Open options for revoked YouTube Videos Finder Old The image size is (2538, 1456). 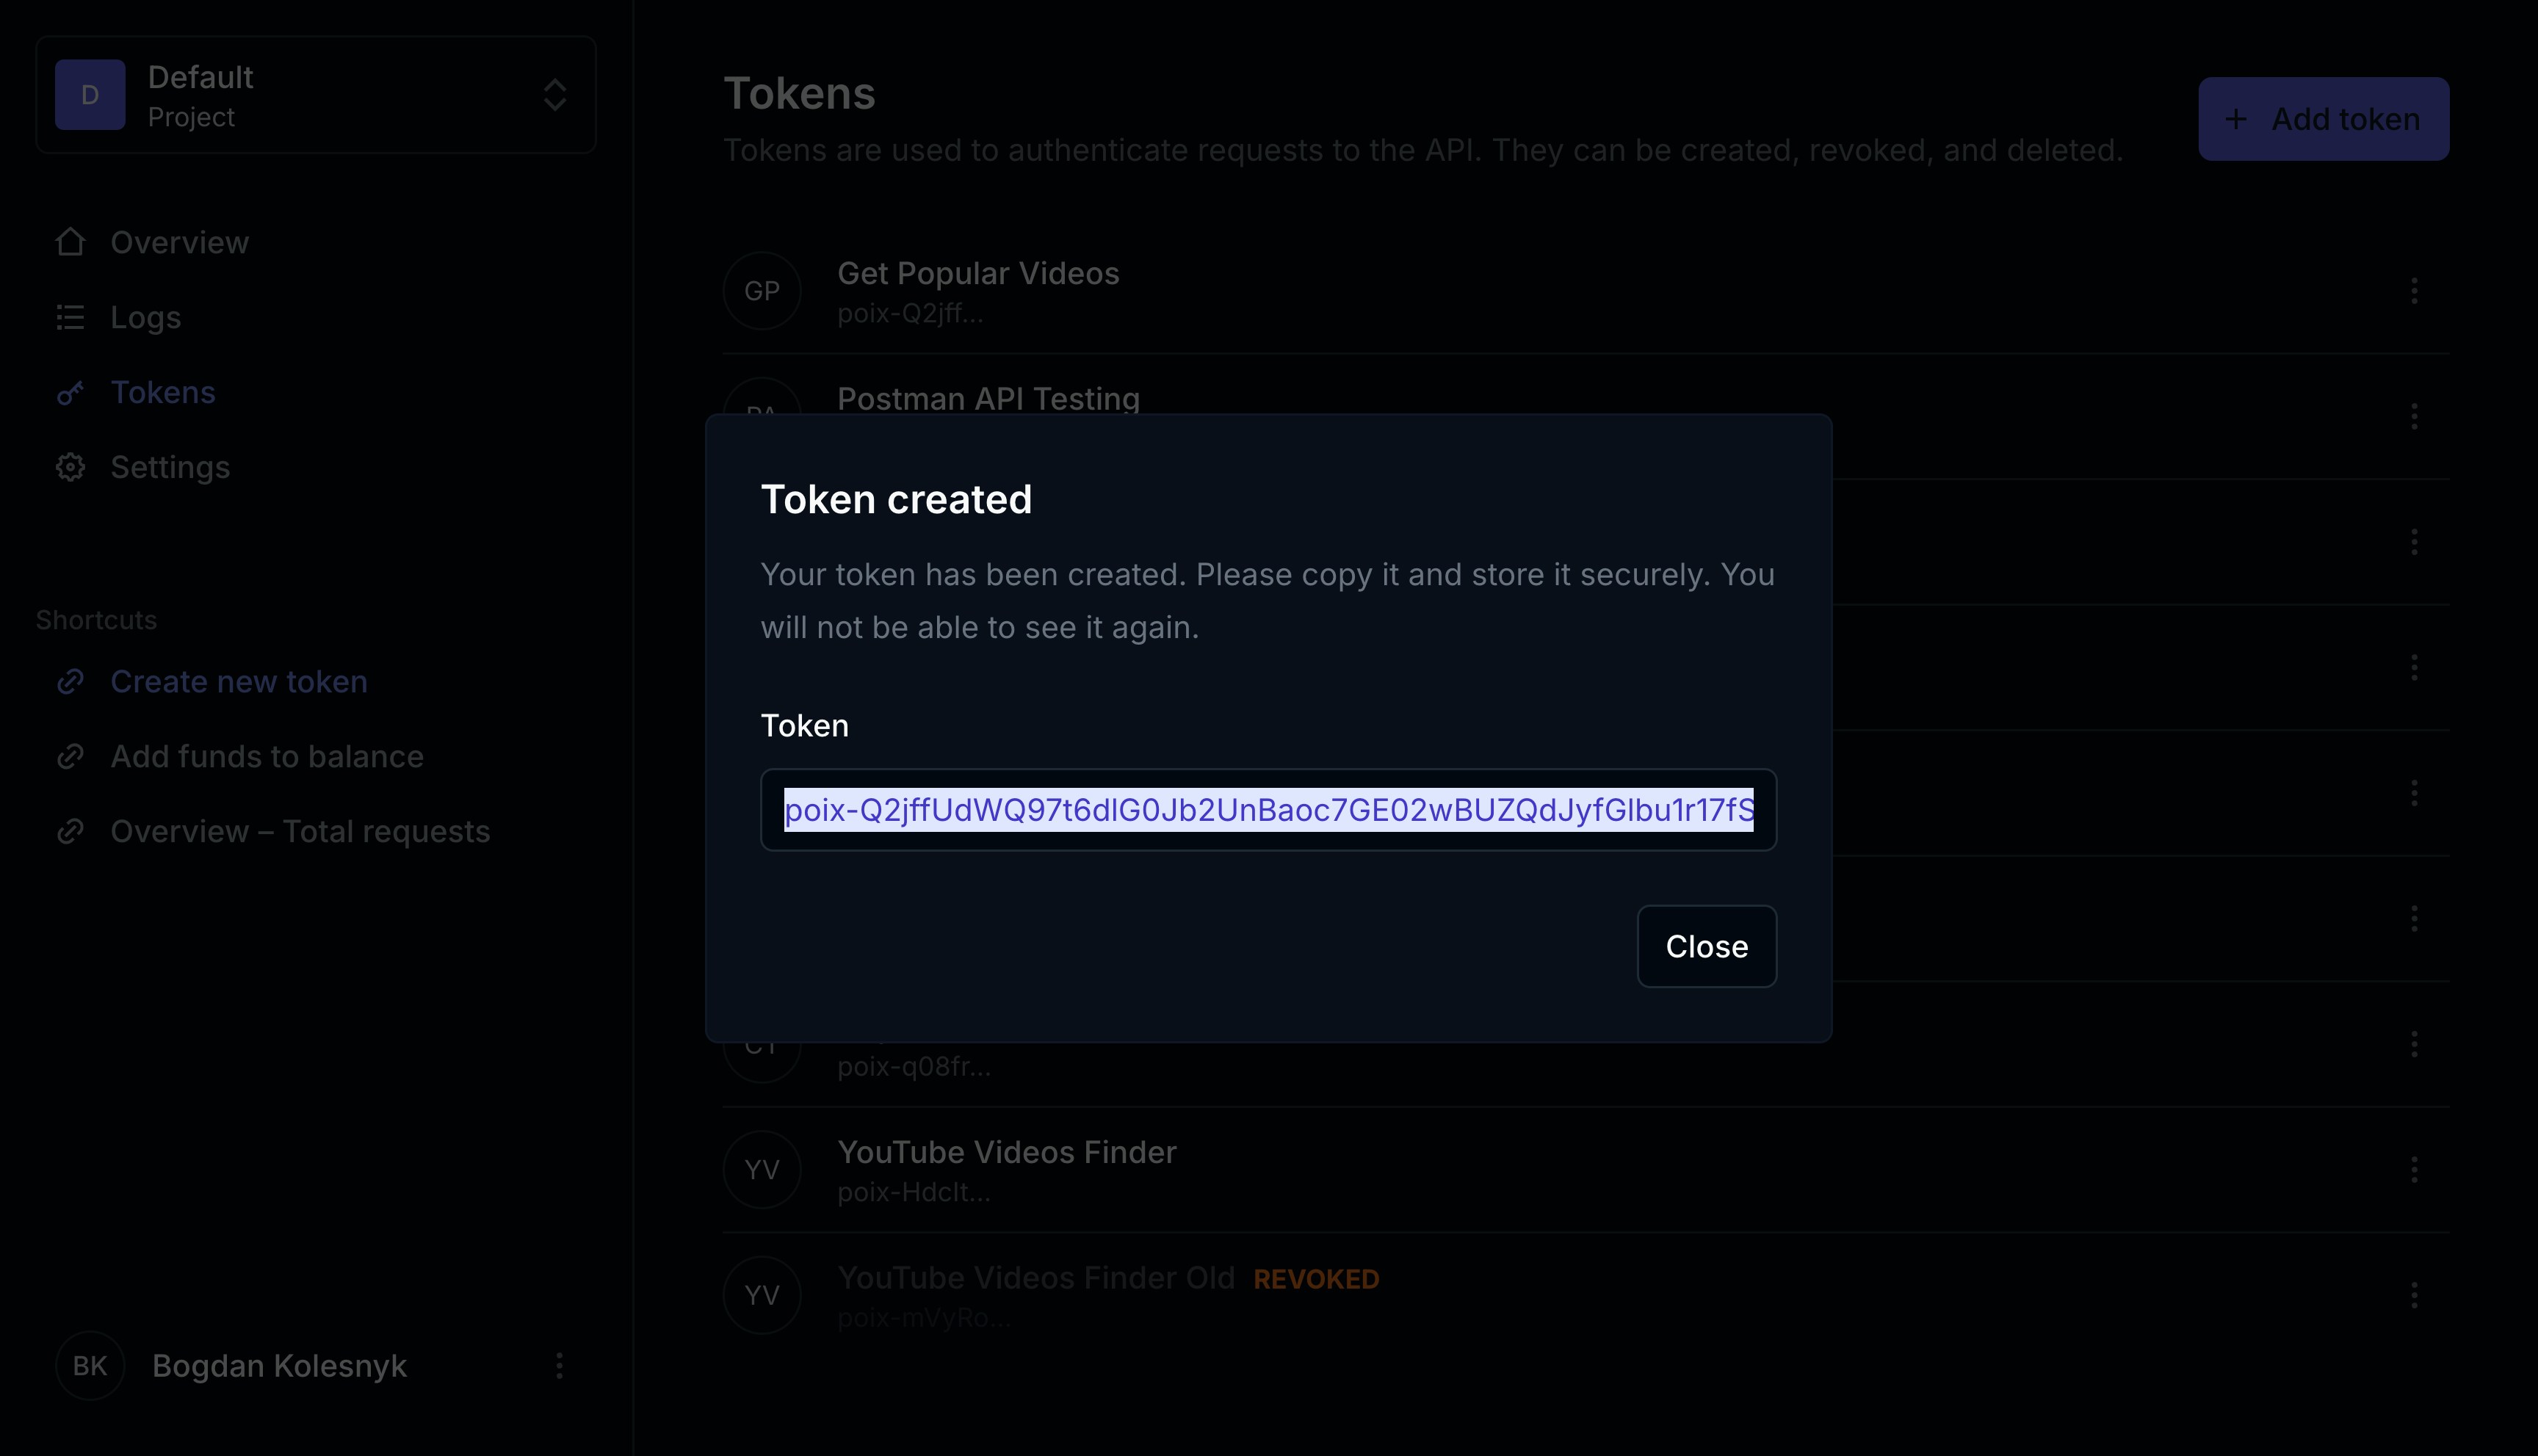point(2414,1295)
